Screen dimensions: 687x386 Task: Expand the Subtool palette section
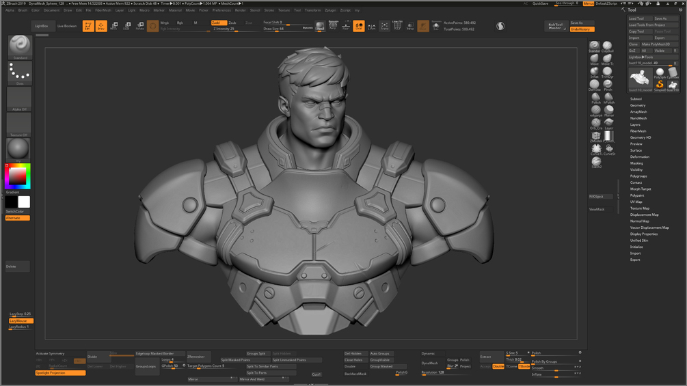point(636,99)
